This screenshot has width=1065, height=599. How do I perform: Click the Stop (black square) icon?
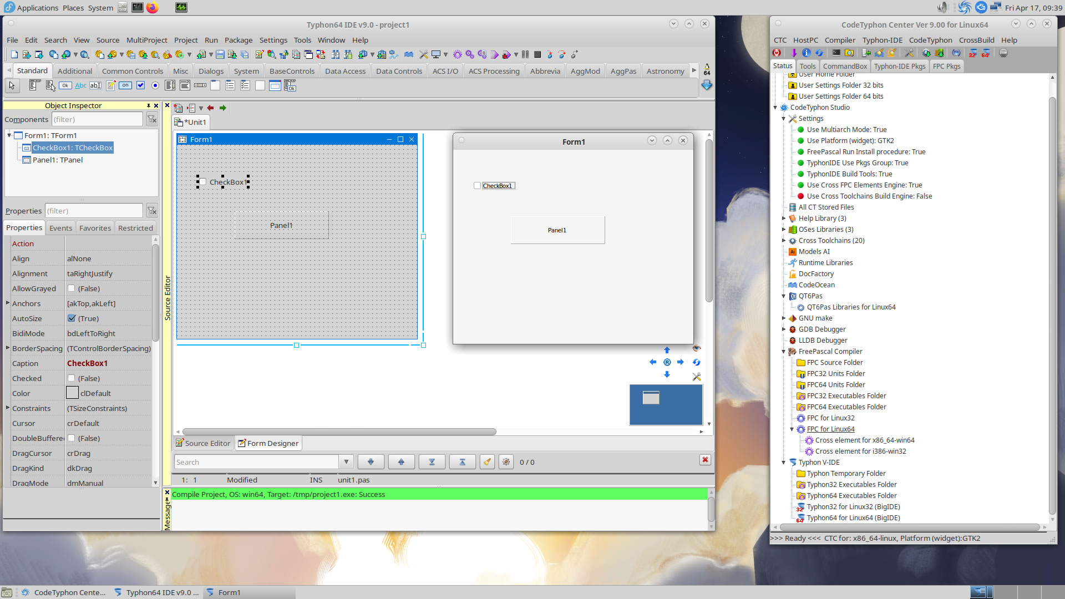537,54
